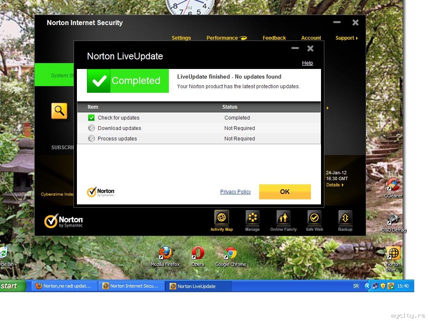Open CCleaner desktop shortcut
This screenshot has width=428, height=321.
[393, 188]
